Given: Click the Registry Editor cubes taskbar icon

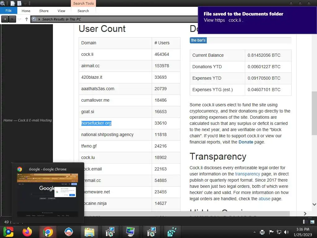Looking at the screenshot, I should [x=172, y=232].
